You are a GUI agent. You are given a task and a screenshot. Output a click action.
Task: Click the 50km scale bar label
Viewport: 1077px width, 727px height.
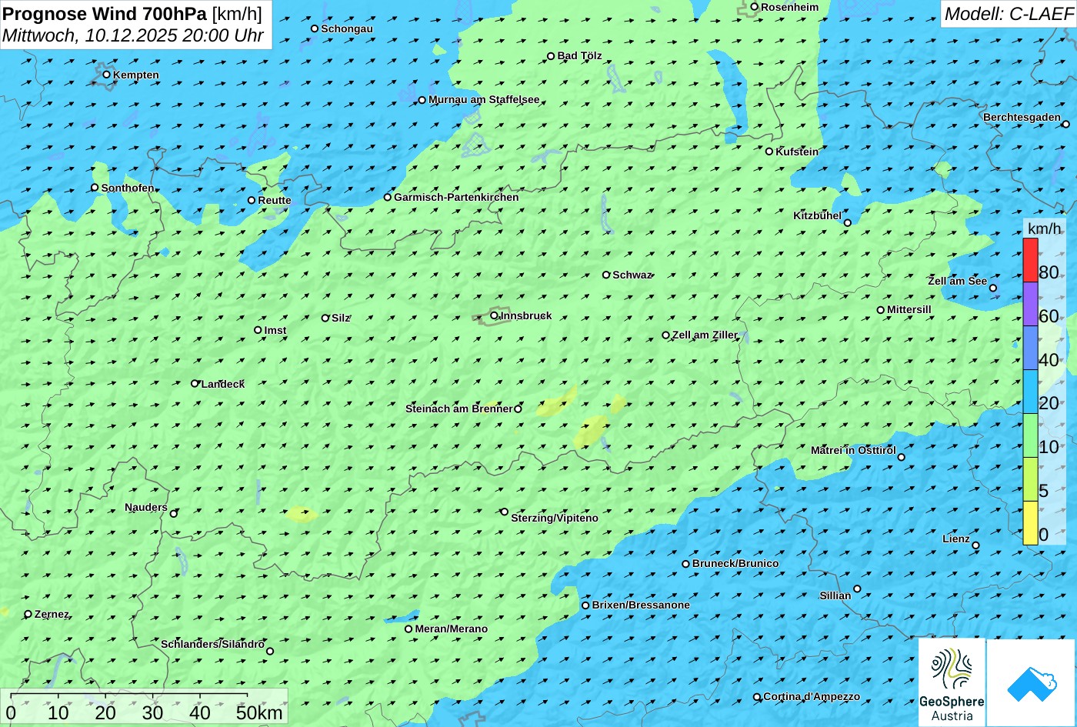coord(259,713)
